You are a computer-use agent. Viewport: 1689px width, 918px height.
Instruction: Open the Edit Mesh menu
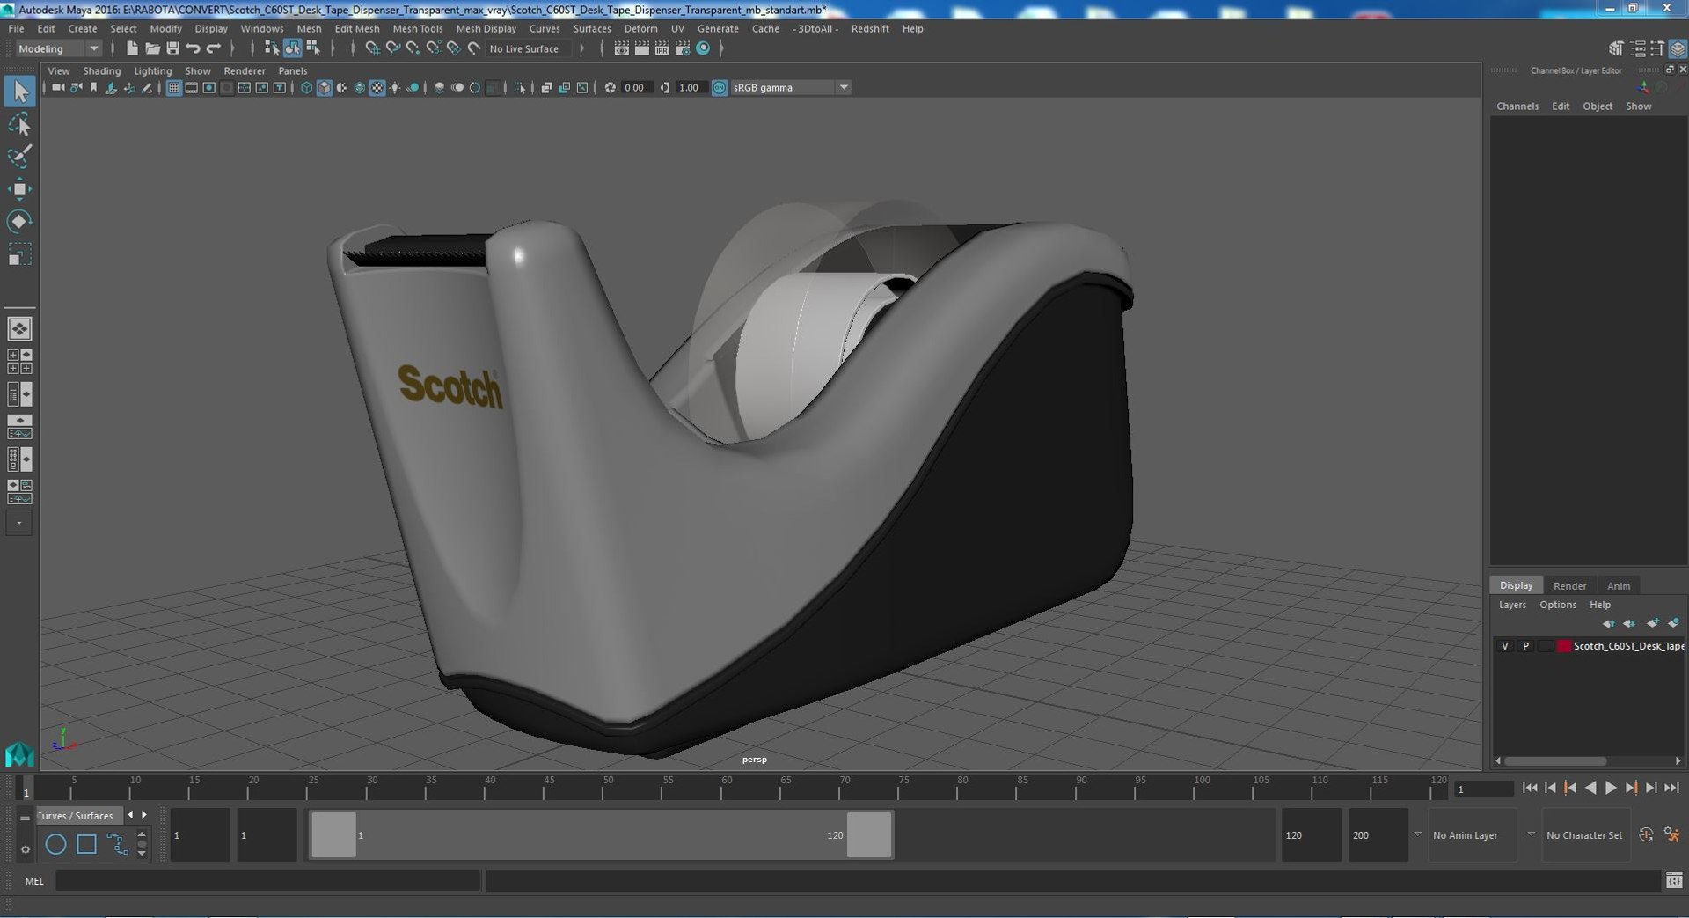357,28
